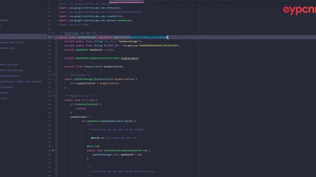Click the 'this.myApplication = myApplication;' line
This screenshot has width=316, height=177.
(x=94, y=83)
